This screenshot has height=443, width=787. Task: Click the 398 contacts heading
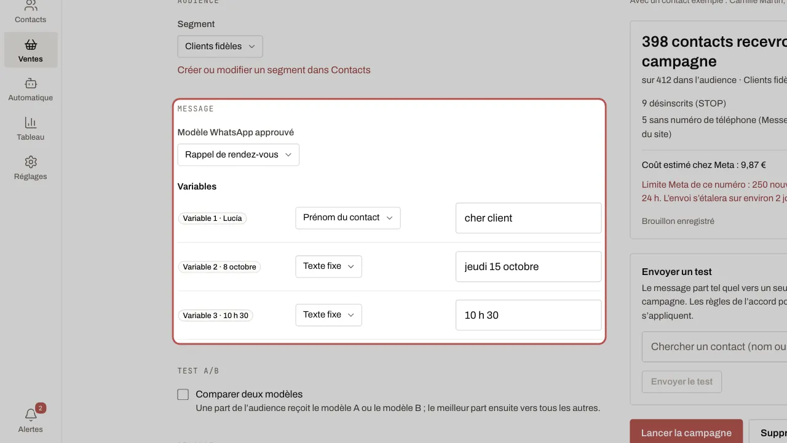pyautogui.click(x=714, y=52)
